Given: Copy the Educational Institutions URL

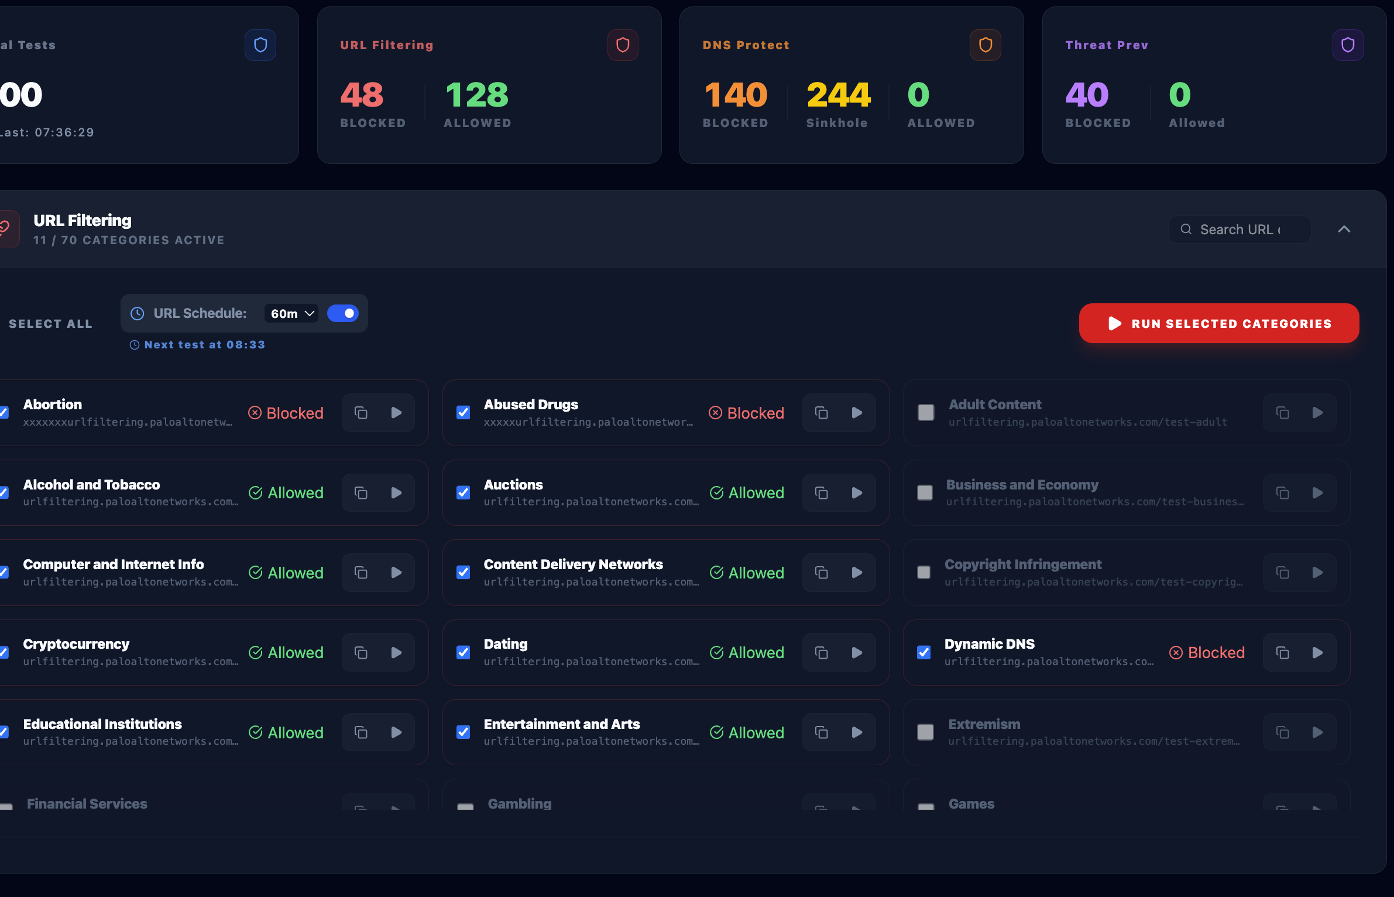Looking at the screenshot, I should [361, 732].
